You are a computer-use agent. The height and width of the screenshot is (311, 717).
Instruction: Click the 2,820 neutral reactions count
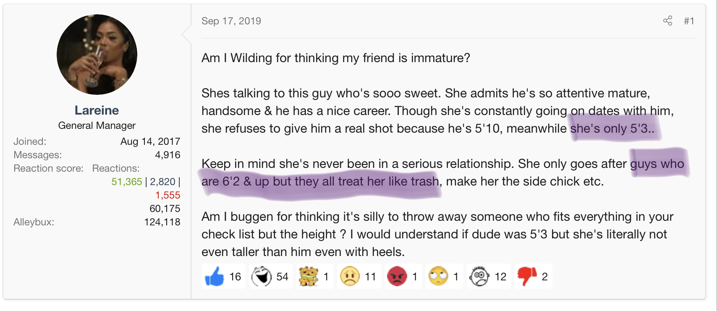pyautogui.click(x=162, y=182)
